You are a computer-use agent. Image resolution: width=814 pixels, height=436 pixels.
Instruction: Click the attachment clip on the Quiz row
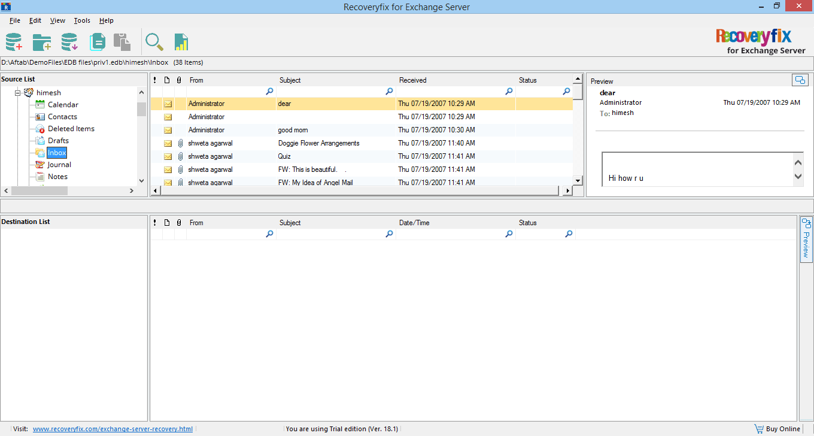(x=180, y=156)
